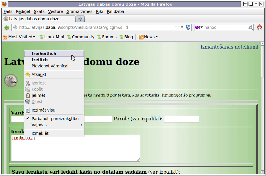The image size is (266, 176).
Task: Click the Firefox logo in title bar
Action: coord(4,4)
